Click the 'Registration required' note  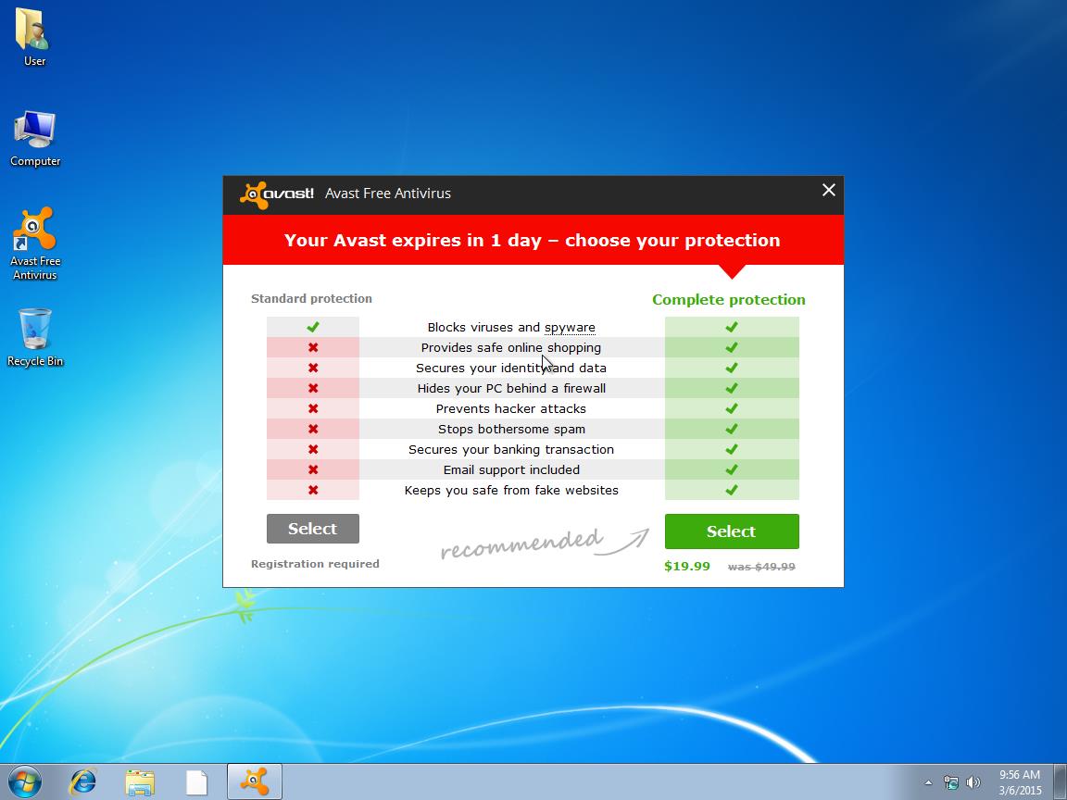315,564
